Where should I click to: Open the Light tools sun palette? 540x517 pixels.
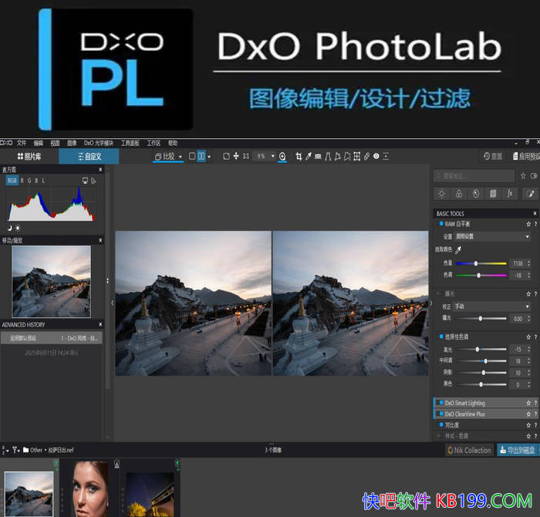[x=441, y=194]
